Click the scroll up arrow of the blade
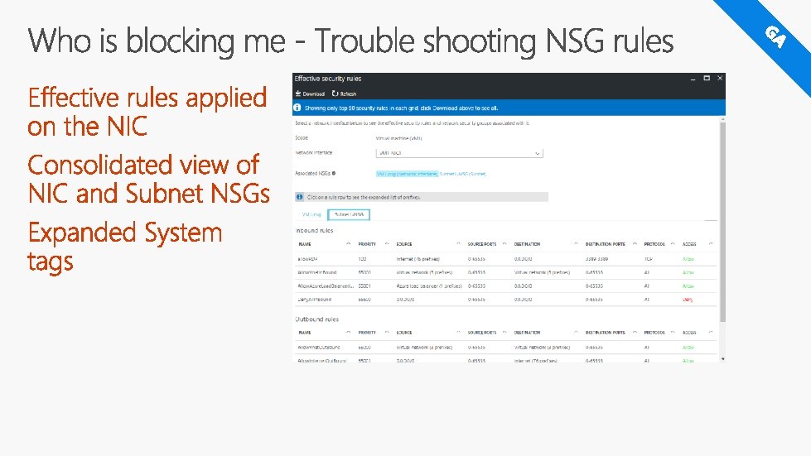The height and width of the screenshot is (456, 811). tap(722, 119)
